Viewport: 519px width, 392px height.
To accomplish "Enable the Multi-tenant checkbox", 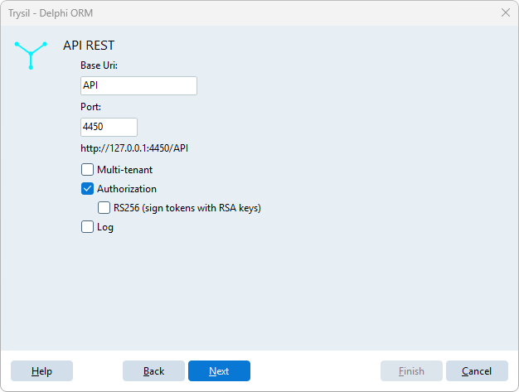I will click(x=87, y=170).
